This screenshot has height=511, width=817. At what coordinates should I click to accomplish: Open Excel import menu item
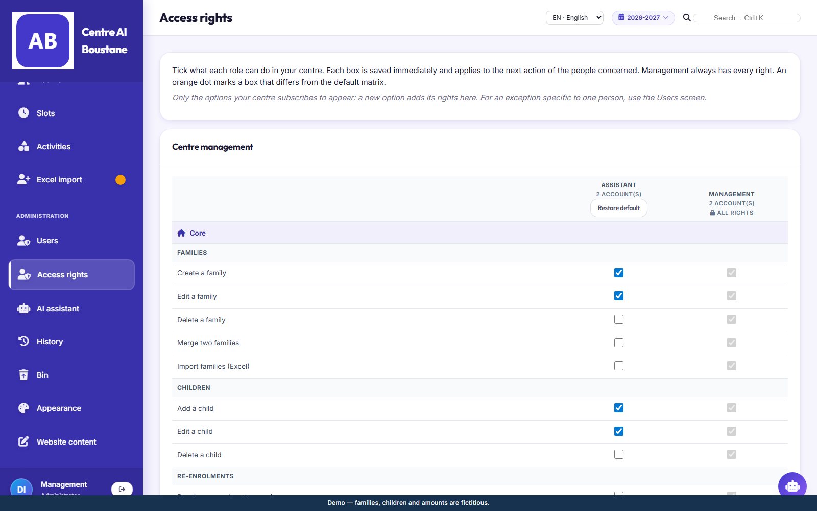(x=71, y=179)
